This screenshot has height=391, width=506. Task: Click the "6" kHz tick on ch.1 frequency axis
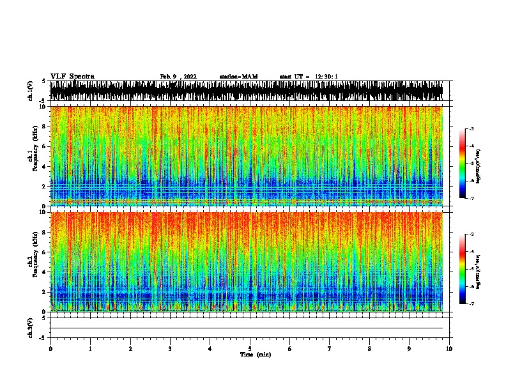tap(45, 146)
